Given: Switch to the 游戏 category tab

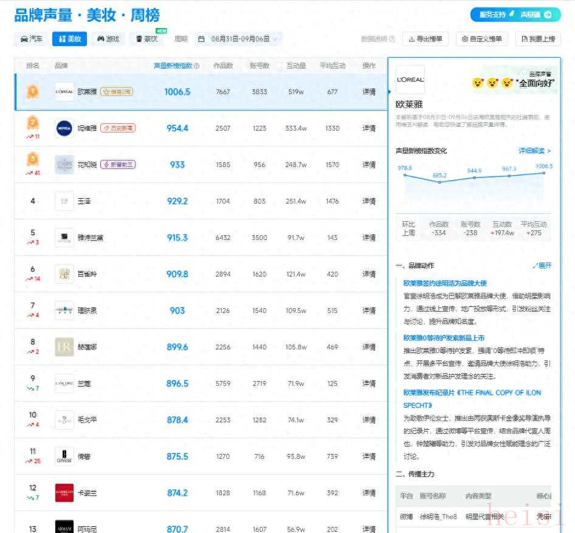Looking at the screenshot, I should 108,39.
